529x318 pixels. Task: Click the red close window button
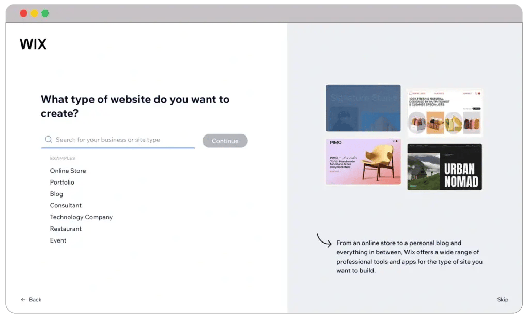[24, 13]
